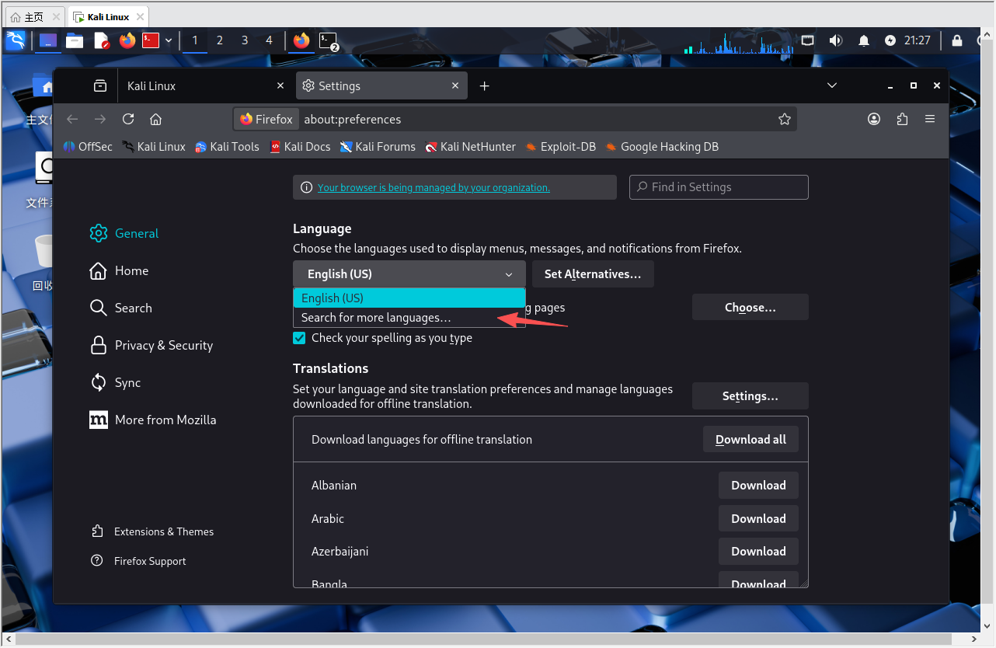Viewport: 996px width, 648px height.
Task: Click the Find in Settings search box
Action: tap(719, 187)
